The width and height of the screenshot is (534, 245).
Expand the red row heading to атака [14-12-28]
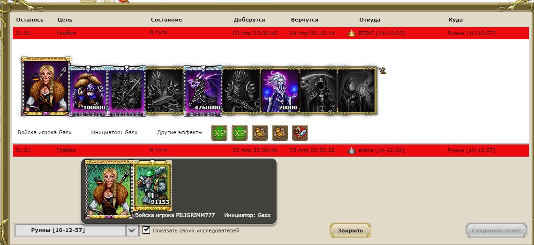tap(271, 150)
